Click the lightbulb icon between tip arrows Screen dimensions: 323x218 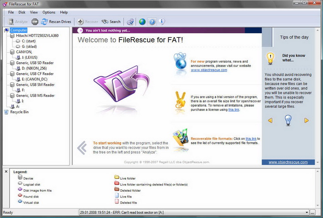click(288, 120)
